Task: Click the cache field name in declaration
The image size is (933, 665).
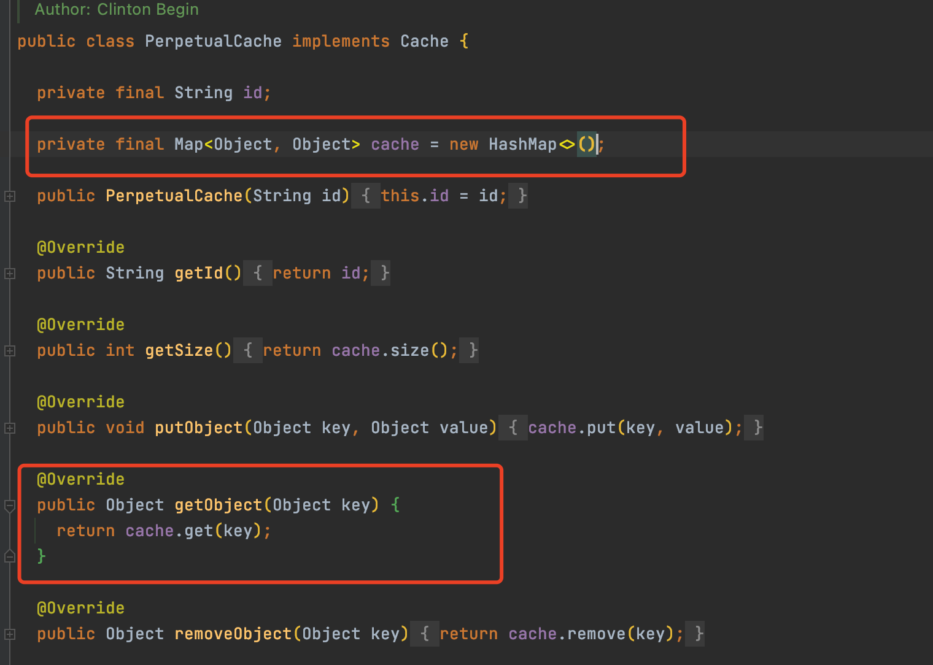Action: click(395, 144)
